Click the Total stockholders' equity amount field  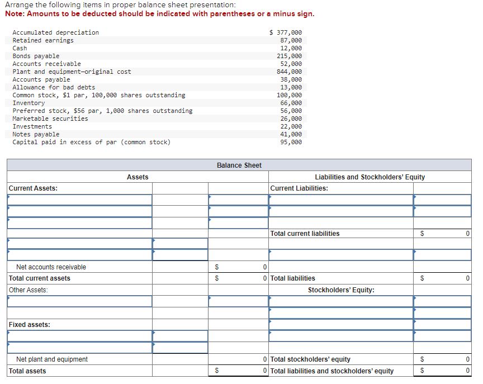pyautogui.click(x=442, y=359)
